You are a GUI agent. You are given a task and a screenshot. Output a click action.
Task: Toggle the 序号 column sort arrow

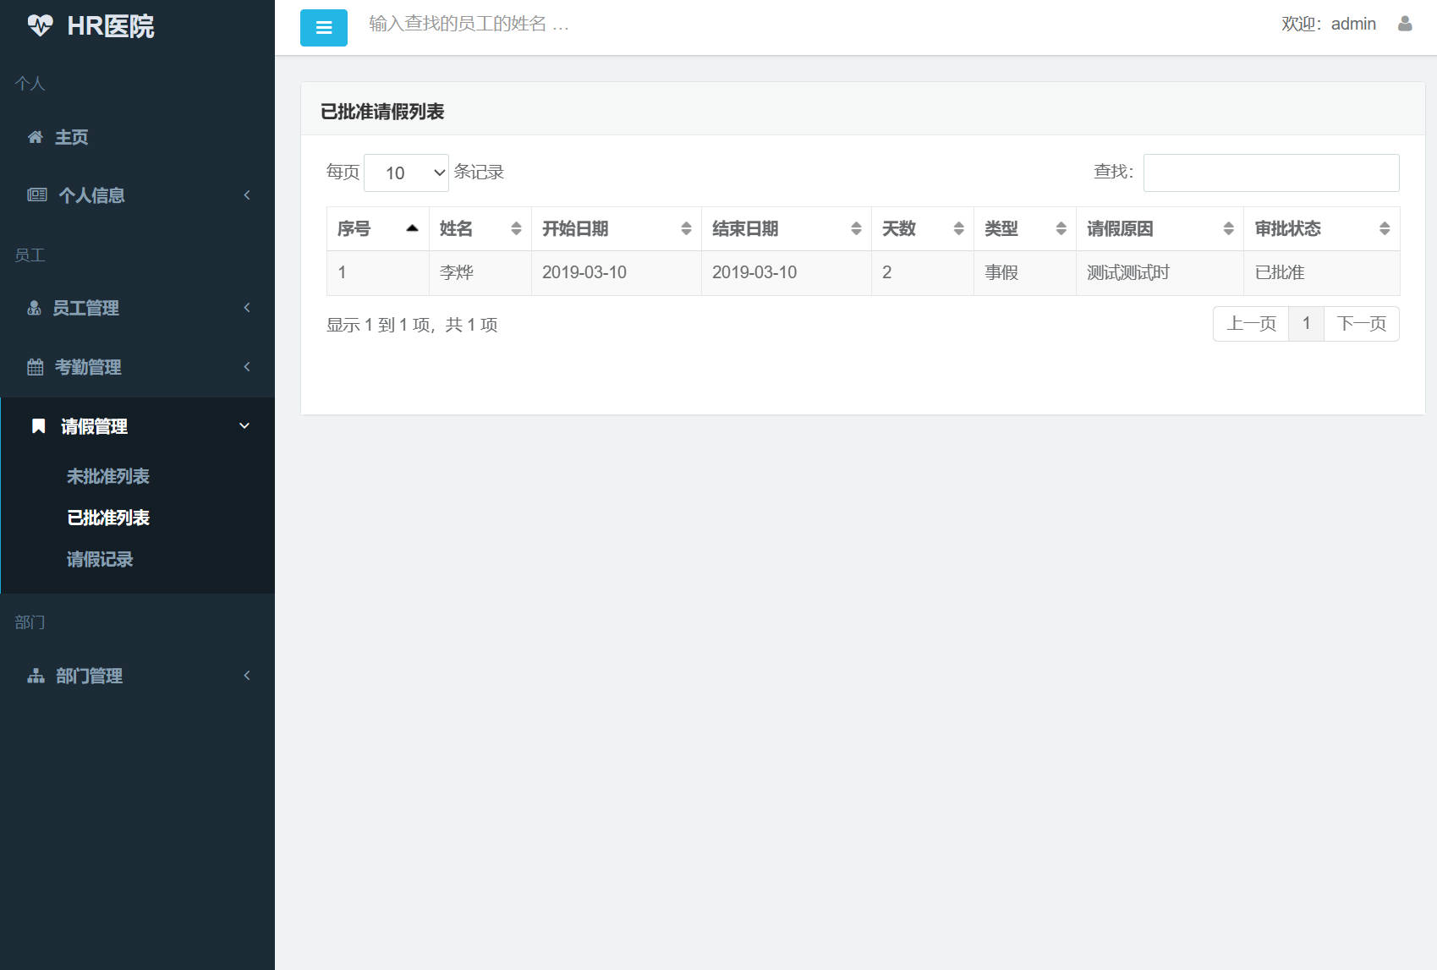[x=413, y=227]
